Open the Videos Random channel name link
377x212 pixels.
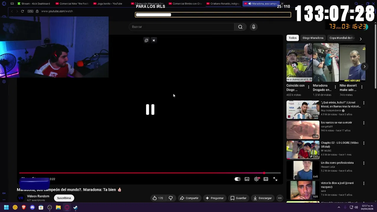pos(38,196)
